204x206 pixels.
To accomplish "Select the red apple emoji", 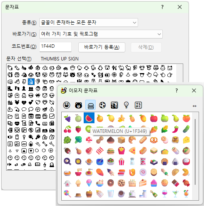I will (x=154, y=118).
